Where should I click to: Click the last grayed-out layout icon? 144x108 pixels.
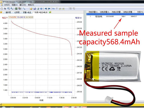[x=74, y=9]
